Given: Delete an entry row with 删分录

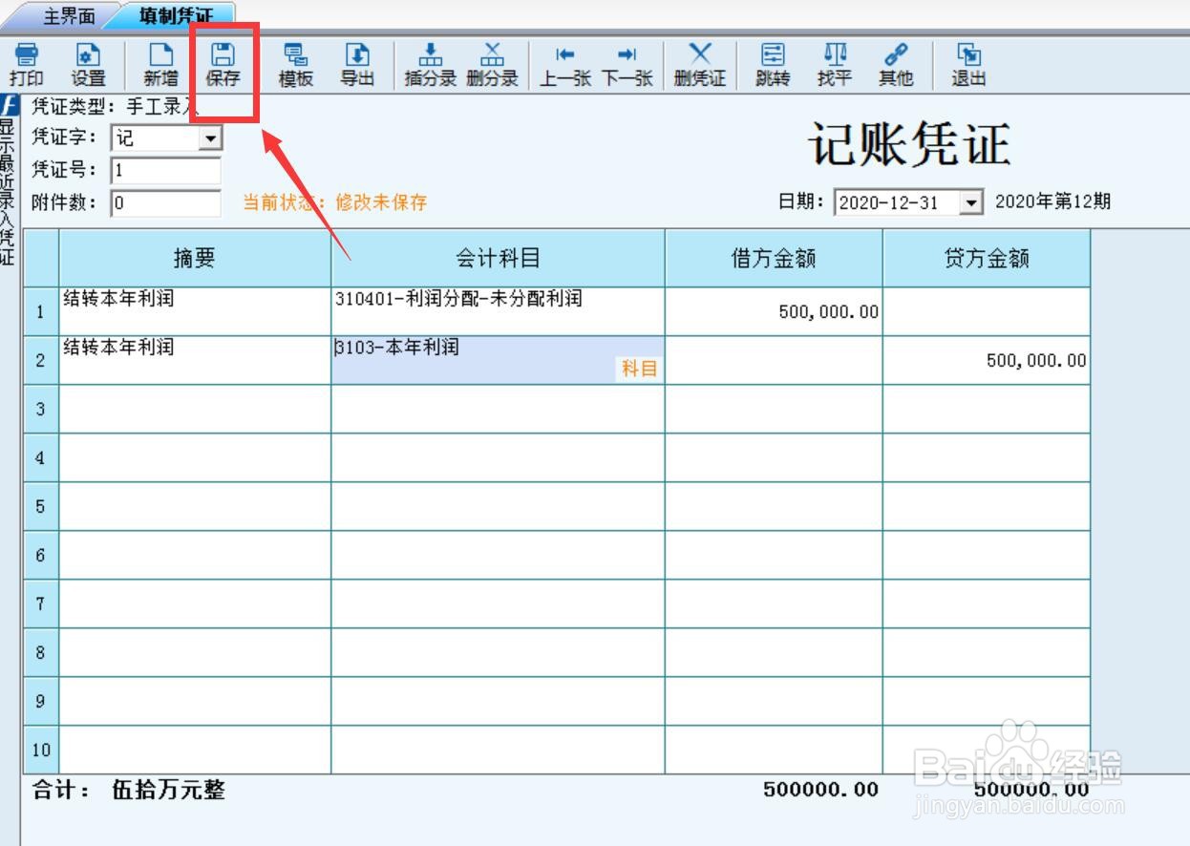Looking at the screenshot, I should (x=492, y=65).
